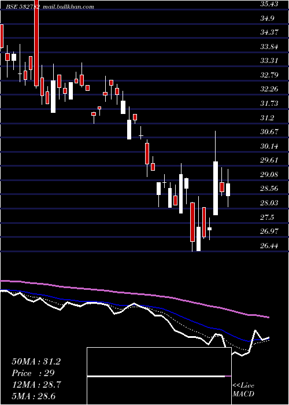Image resolution: width=289 pixels, height=405 pixels.
Task: Click the 28.03 price level label
Action: [x=269, y=203]
